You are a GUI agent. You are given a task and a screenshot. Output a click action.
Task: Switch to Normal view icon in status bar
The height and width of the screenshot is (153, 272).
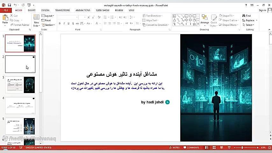point(206,148)
